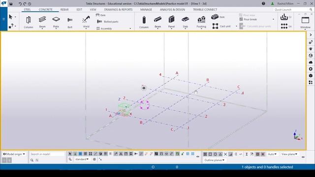Click the Assembly button
Viewport: 315px width, 177px height.
(x=104, y=29)
